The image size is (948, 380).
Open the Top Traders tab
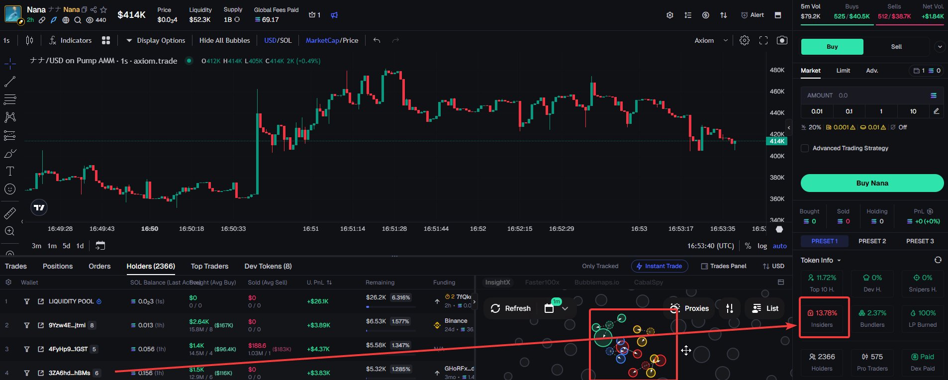[209, 266]
